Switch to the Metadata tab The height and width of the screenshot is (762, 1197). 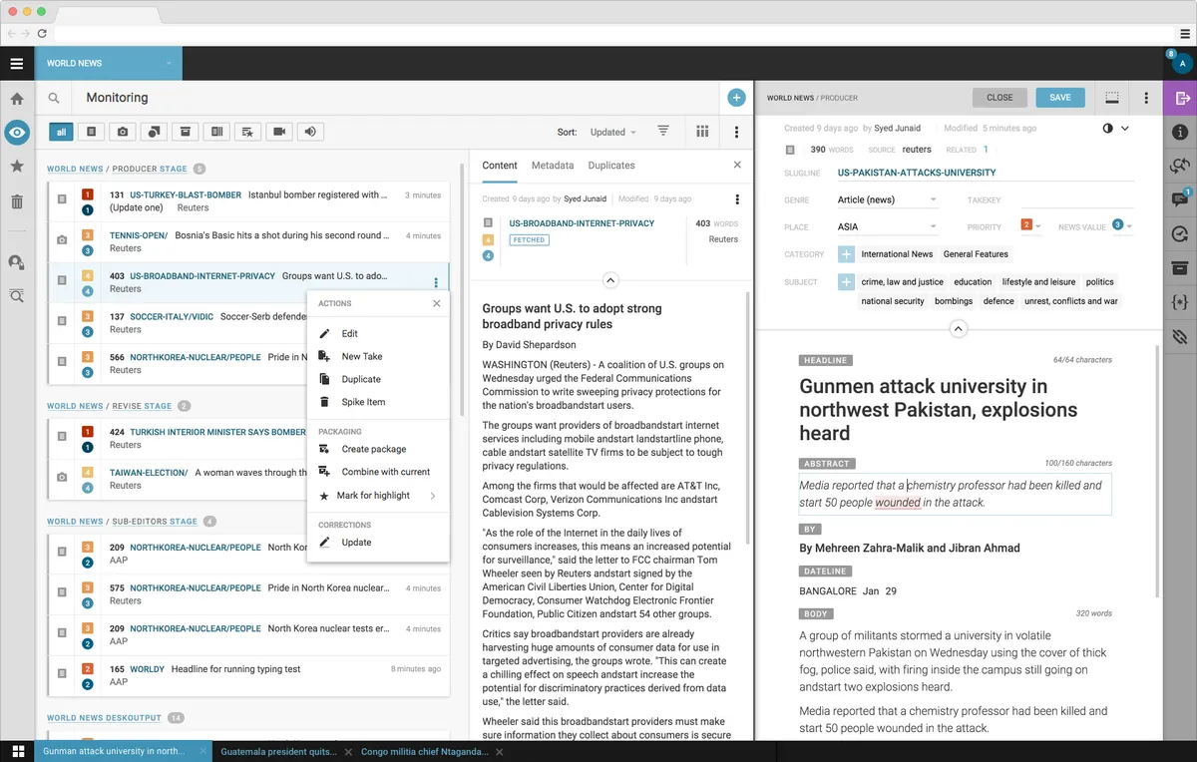(555, 165)
